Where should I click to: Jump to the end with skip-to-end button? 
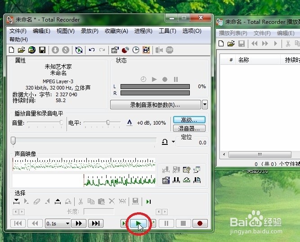click(x=96, y=223)
